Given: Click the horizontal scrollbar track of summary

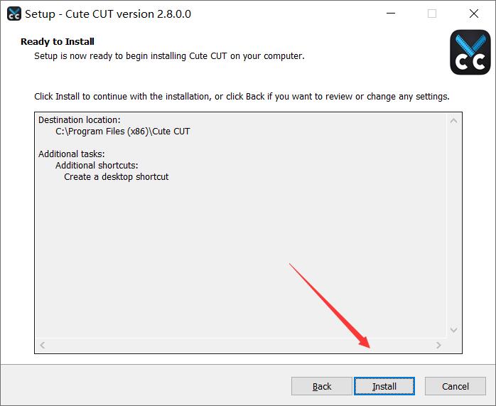Looking at the screenshot, I should 242,346.
